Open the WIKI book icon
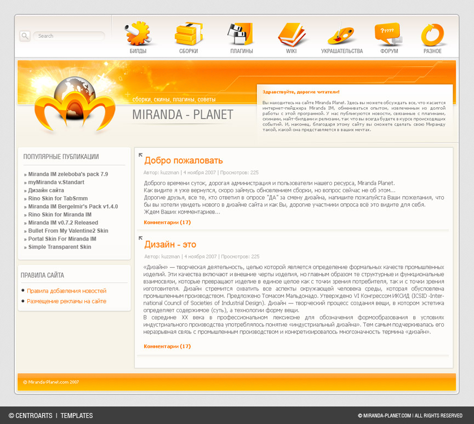 pyautogui.click(x=292, y=34)
